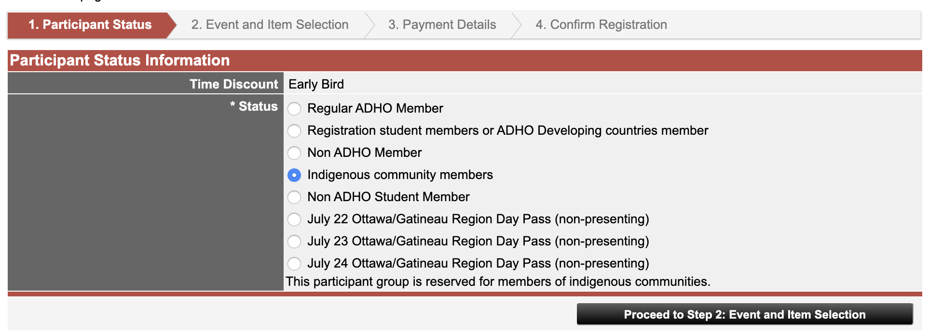Choose July 24 Ottawa/Gatineau Day Pass radio
Screen dimensions: 929x333
click(294, 264)
